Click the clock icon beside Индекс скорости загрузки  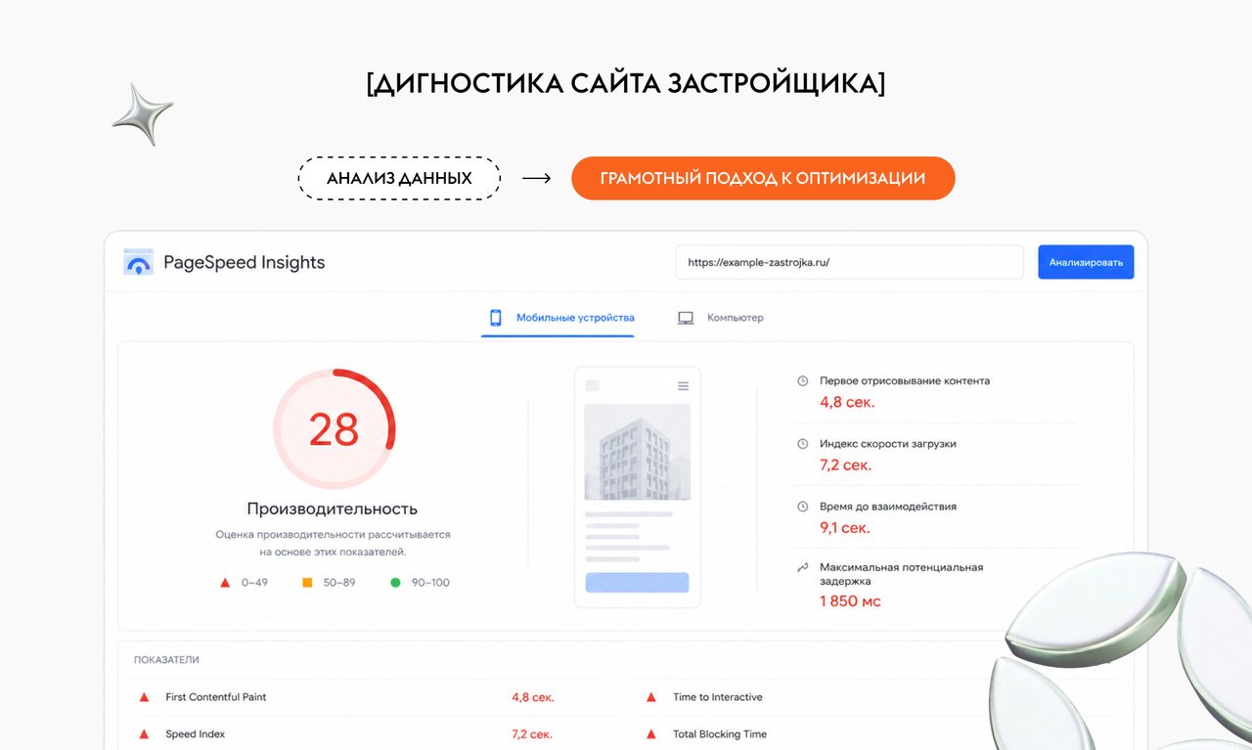point(803,444)
